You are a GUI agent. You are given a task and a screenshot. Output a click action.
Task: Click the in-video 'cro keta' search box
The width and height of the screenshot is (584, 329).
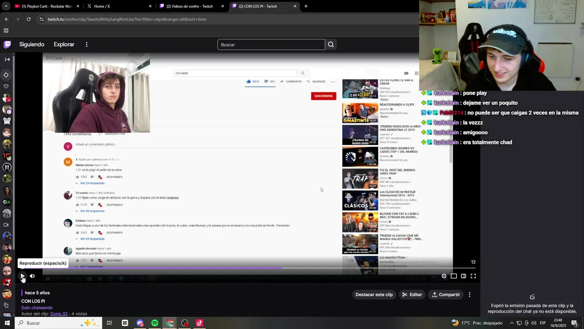(235, 73)
